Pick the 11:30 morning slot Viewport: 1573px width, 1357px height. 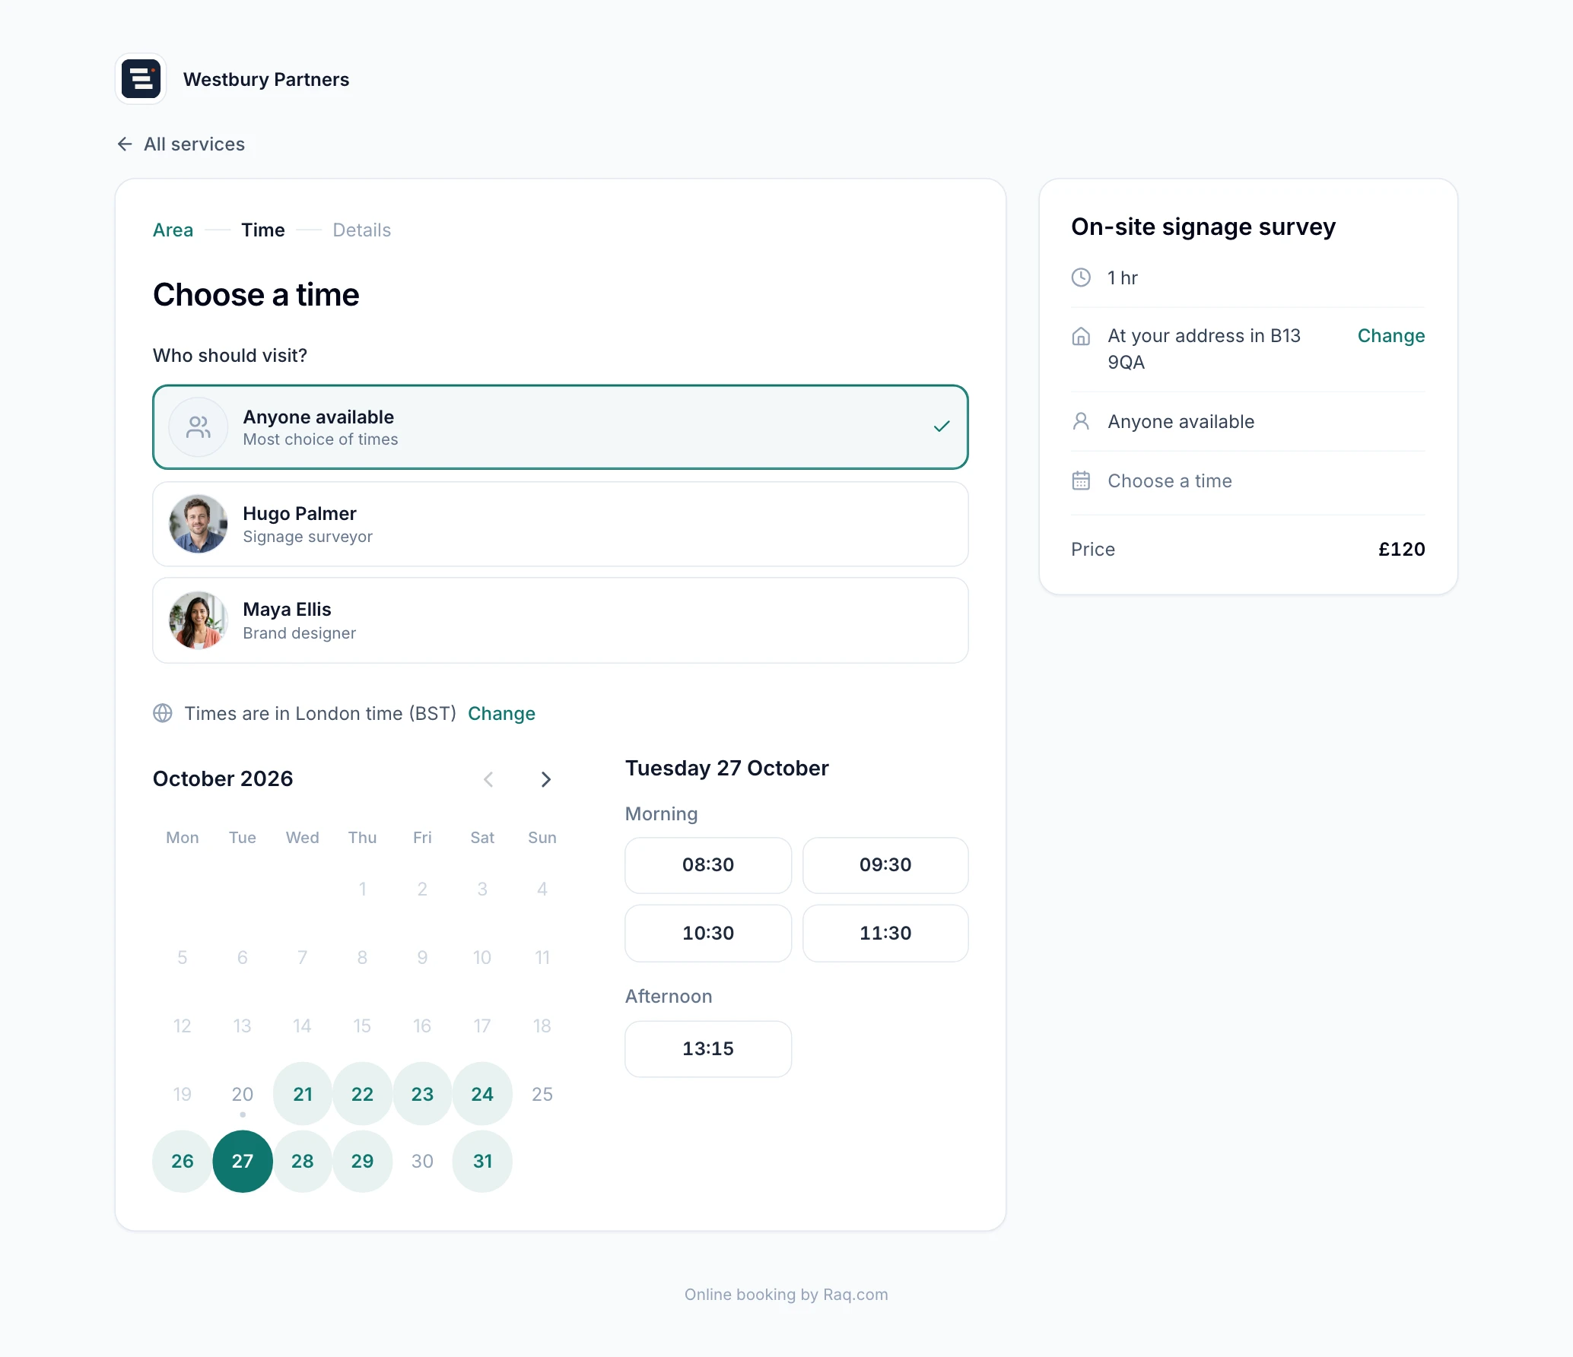coord(885,933)
